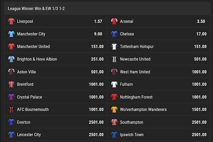The image size is (213, 142).
Task: Click the Manchester City sky blue jersey
Action: (11, 34)
